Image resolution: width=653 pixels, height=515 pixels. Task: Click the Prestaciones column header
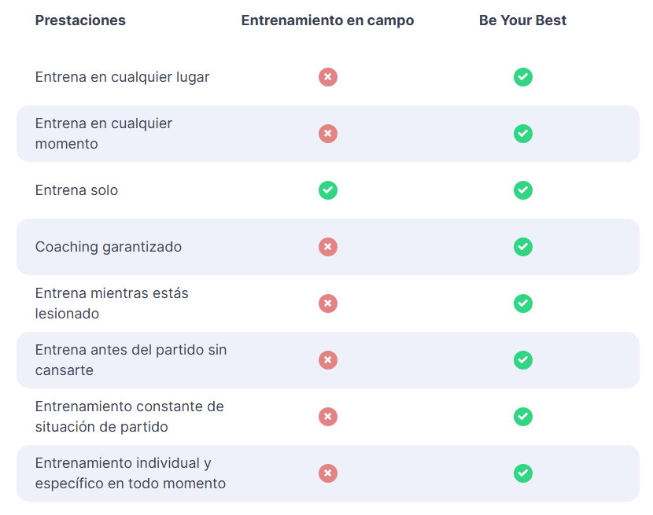[80, 20]
